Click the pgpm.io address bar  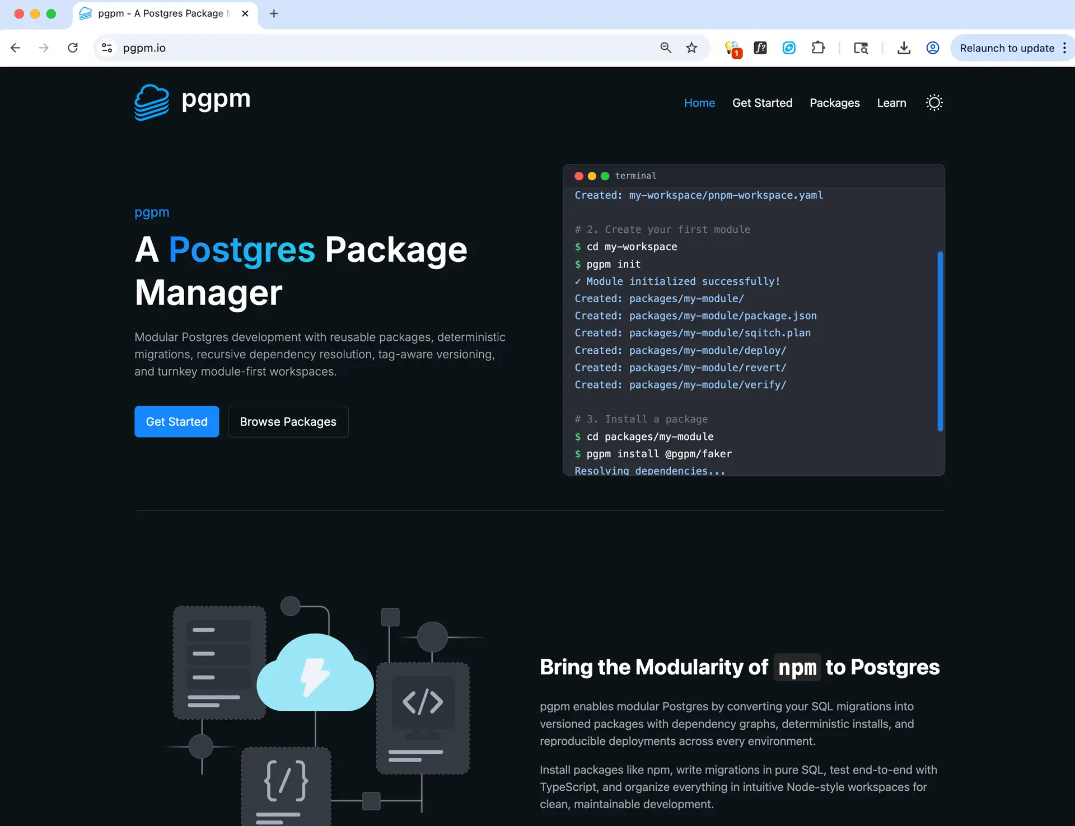381,48
